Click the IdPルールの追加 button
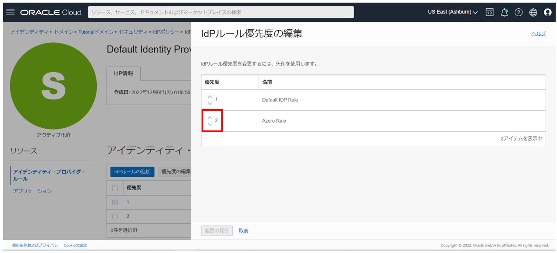 (132, 172)
